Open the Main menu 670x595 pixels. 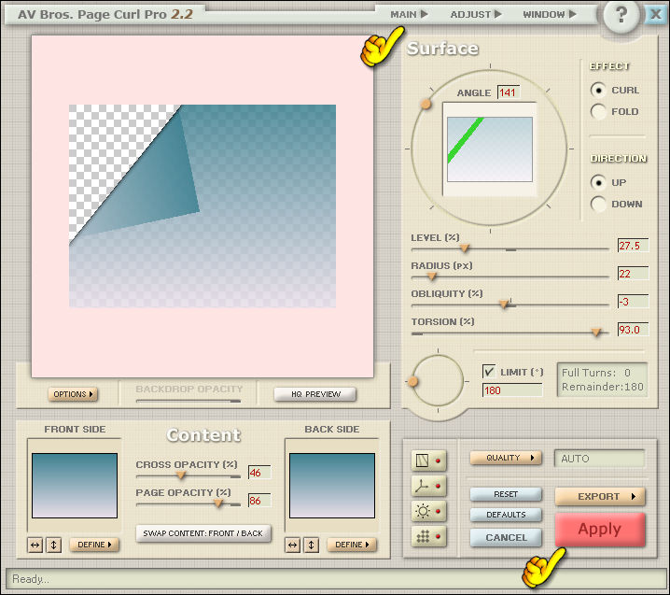(409, 15)
